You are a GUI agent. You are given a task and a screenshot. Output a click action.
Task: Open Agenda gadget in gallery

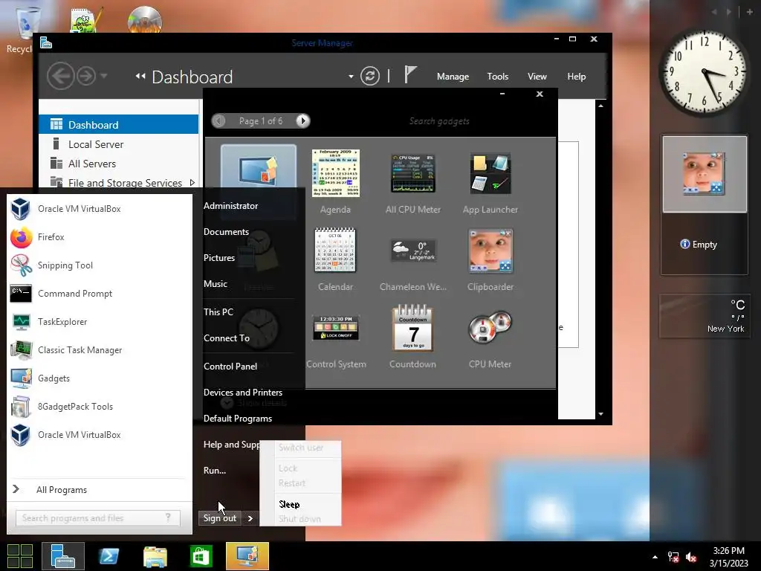coord(335,182)
